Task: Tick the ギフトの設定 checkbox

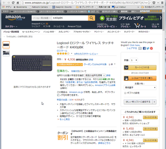Action: [x=125, y=93]
